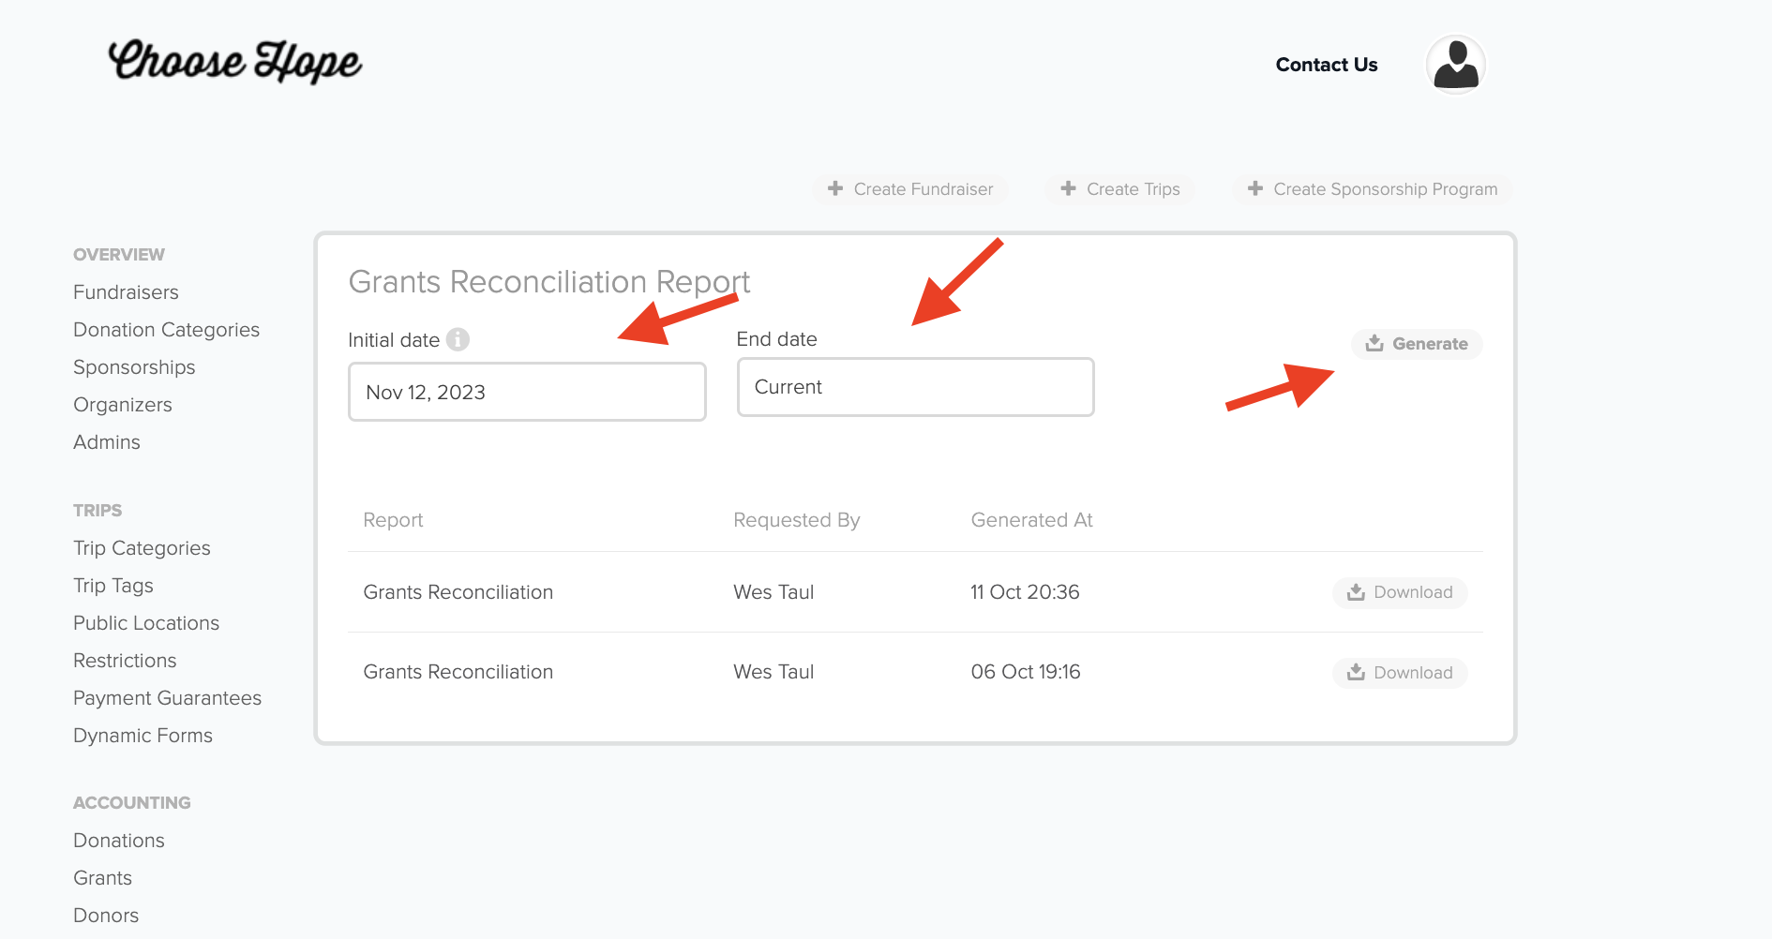
Task: Click the Generate report button
Action: [1417, 344]
